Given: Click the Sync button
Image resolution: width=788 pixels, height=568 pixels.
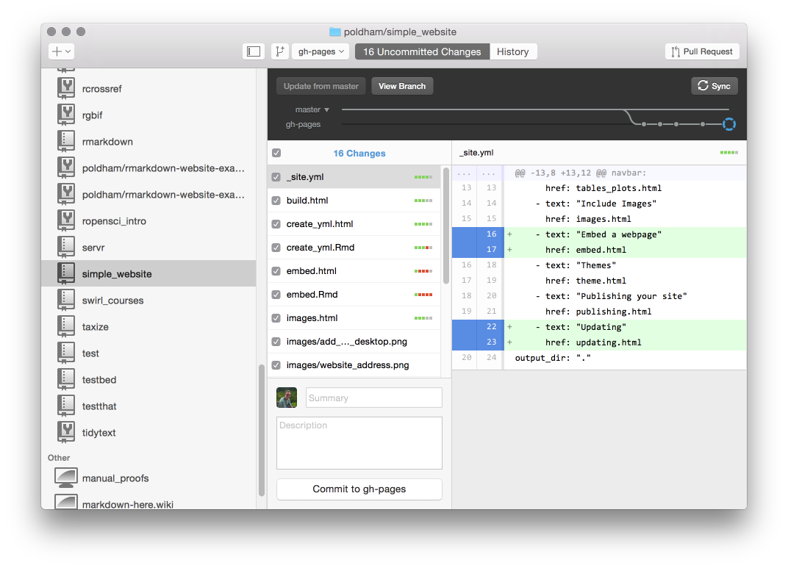Looking at the screenshot, I should [x=714, y=86].
